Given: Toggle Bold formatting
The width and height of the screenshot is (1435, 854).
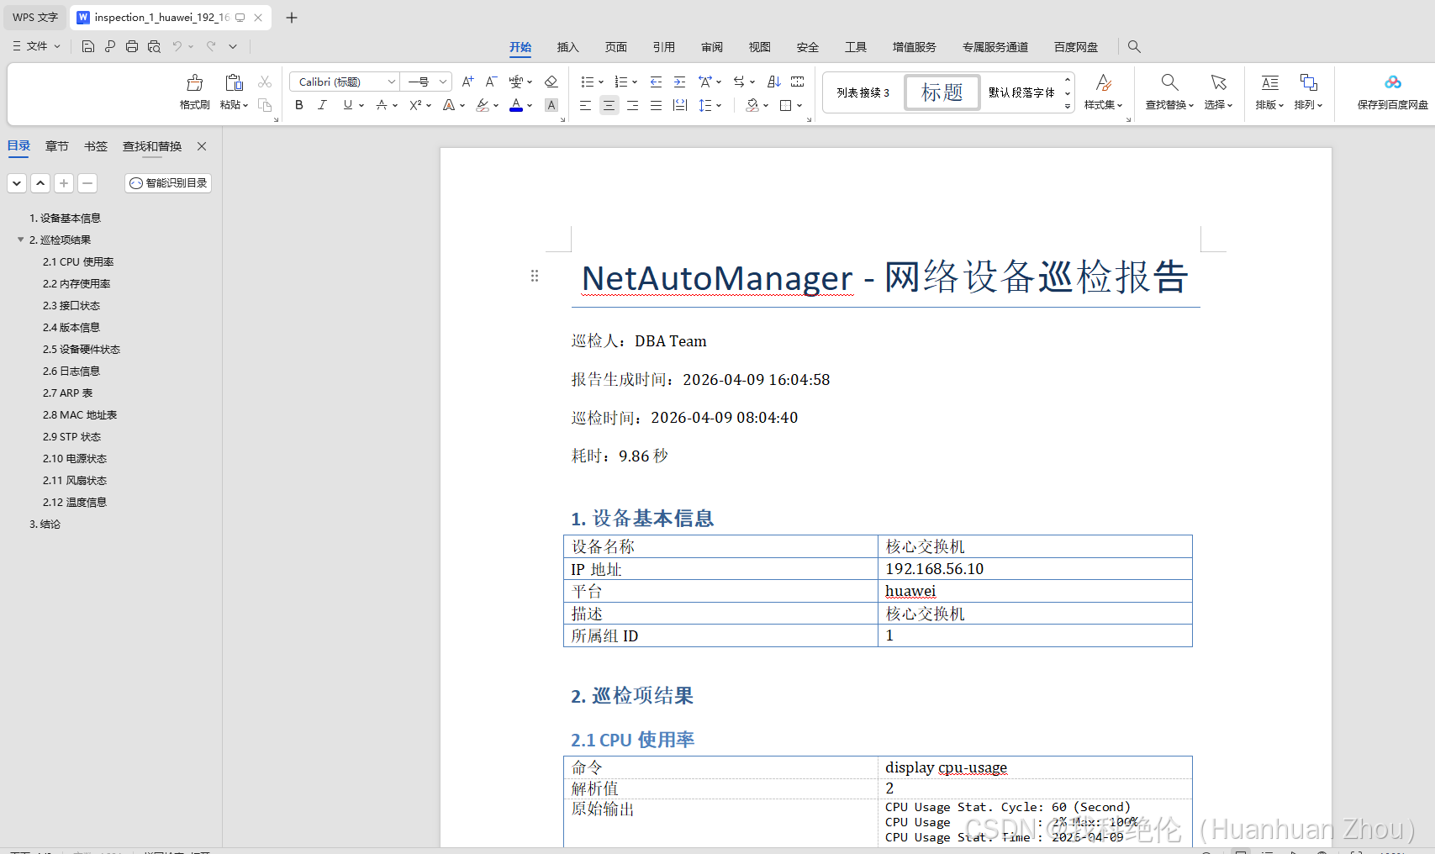Looking at the screenshot, I should click(299, 105).
